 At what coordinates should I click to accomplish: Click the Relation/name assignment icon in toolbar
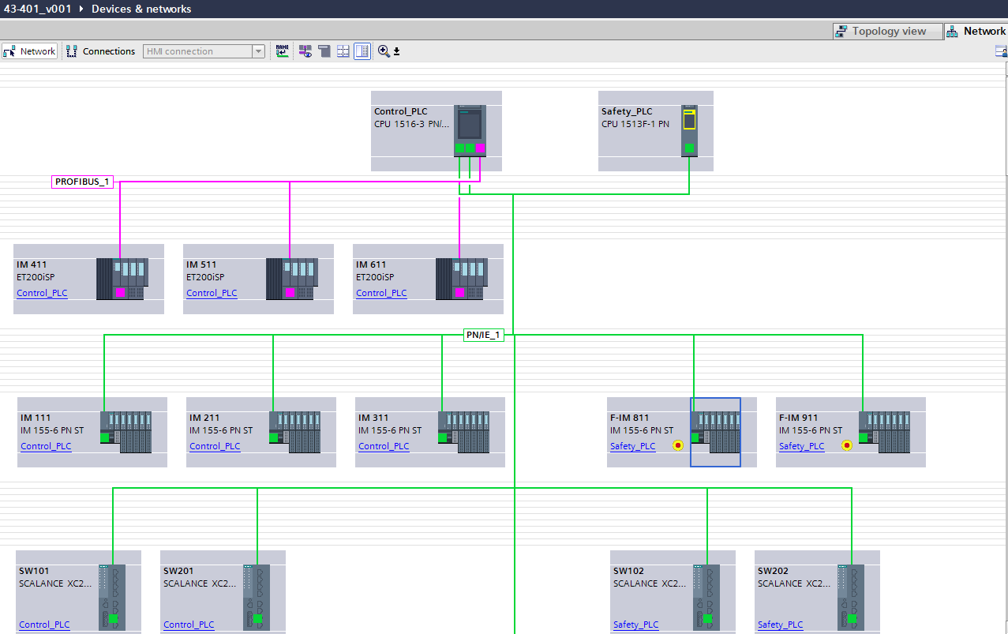283,51
